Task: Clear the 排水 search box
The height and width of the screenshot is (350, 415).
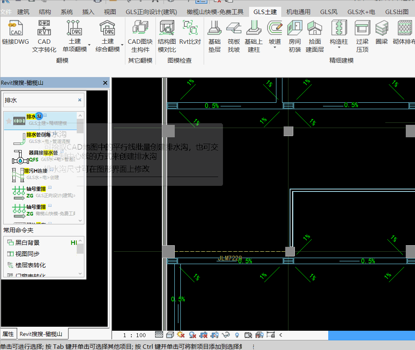Action: tap(80, 100)
